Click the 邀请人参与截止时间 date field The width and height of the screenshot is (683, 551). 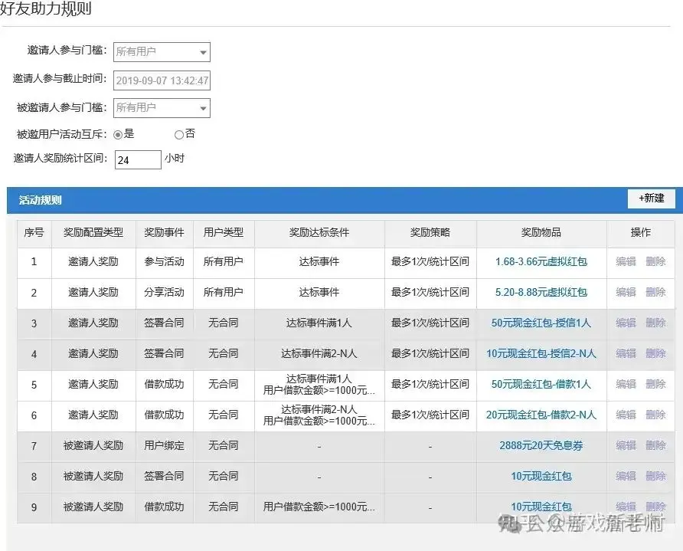(161, 80)
